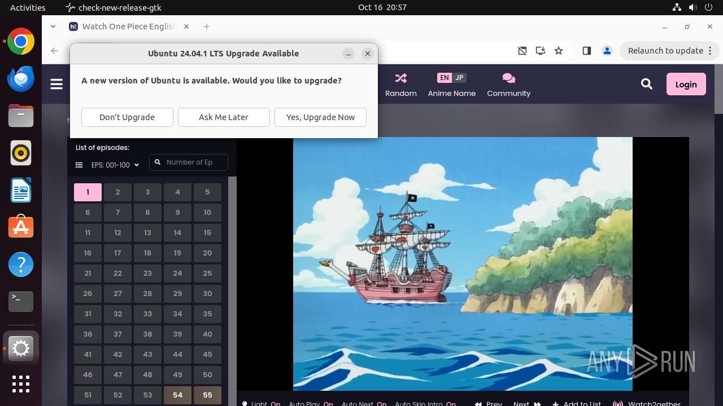723x406 pixels.
Task: Open Chrome tab search chevron
Action: point(53,27)
